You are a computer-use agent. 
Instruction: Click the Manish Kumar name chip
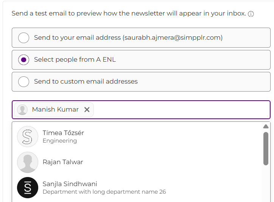tap(55, 110)
